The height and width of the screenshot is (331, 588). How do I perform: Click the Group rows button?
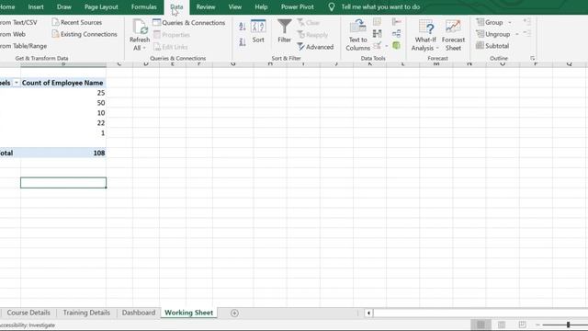point(490,22)
